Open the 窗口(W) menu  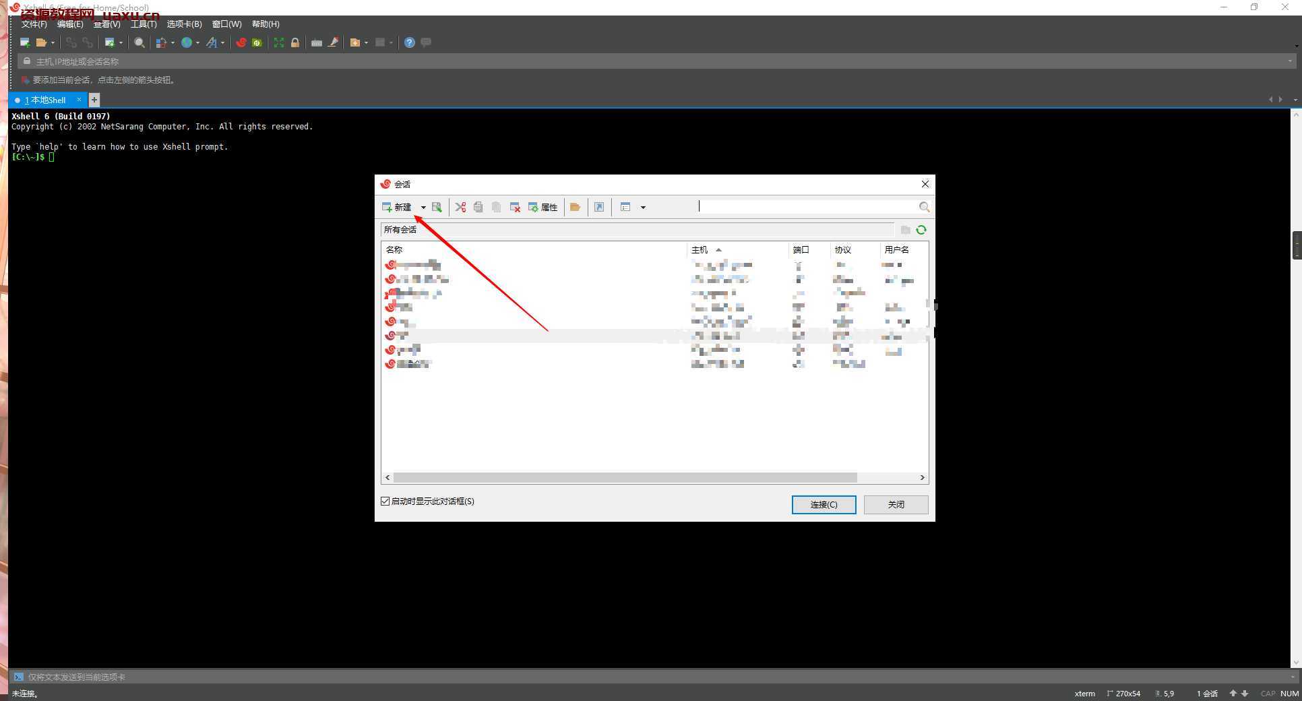click(226, 24)
